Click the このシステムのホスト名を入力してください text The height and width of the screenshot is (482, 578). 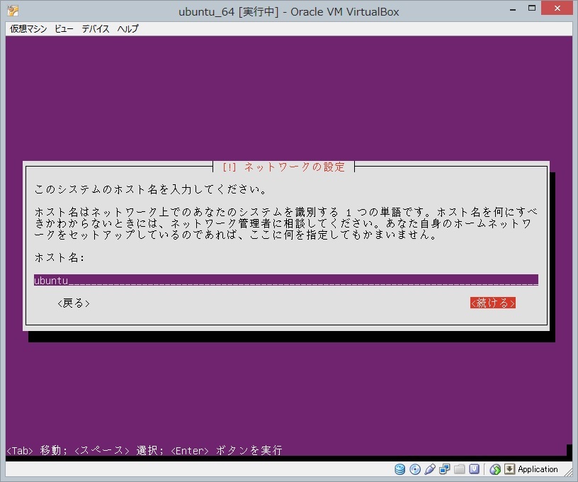point(151,189)
